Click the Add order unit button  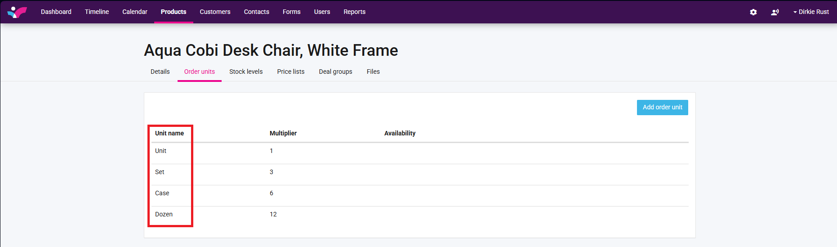[662, 108]
